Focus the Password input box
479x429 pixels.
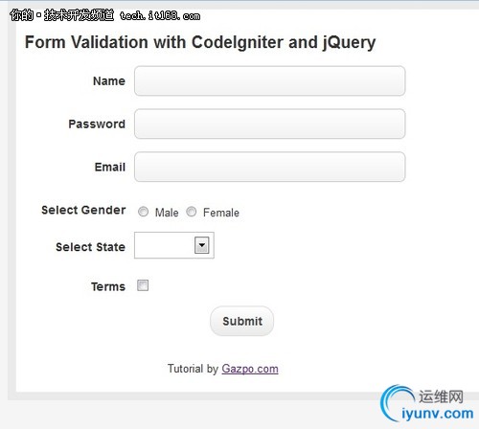point(270,124)
